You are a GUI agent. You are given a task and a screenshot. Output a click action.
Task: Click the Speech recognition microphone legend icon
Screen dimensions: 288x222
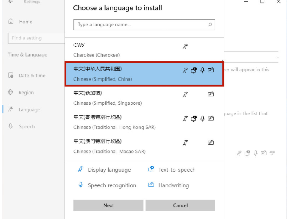[81, 185]
